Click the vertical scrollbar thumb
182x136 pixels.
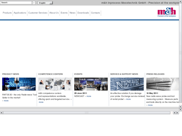pos(180,53)
